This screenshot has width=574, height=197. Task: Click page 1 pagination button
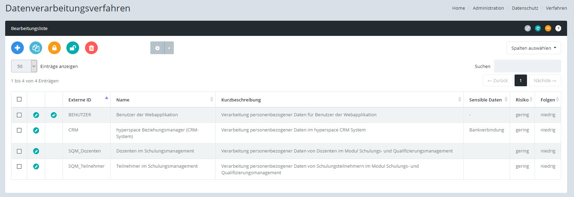point(520,81)
